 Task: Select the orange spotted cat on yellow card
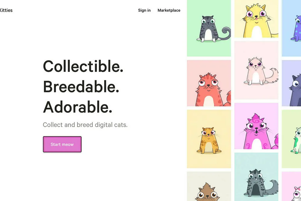click(x=209, y=139)
